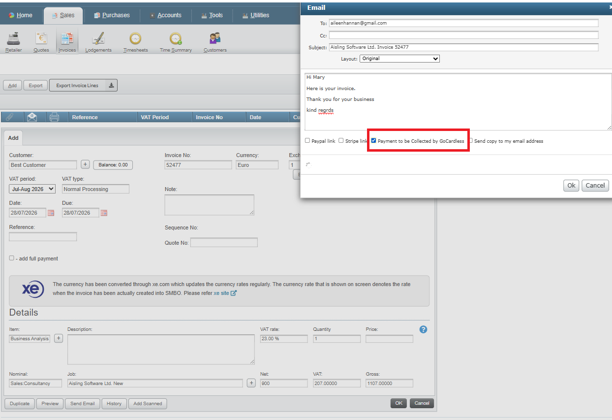Click the plus button beside Item field
Image resolution: width=612 pixels, height=420 pixels.
[59, 338]
